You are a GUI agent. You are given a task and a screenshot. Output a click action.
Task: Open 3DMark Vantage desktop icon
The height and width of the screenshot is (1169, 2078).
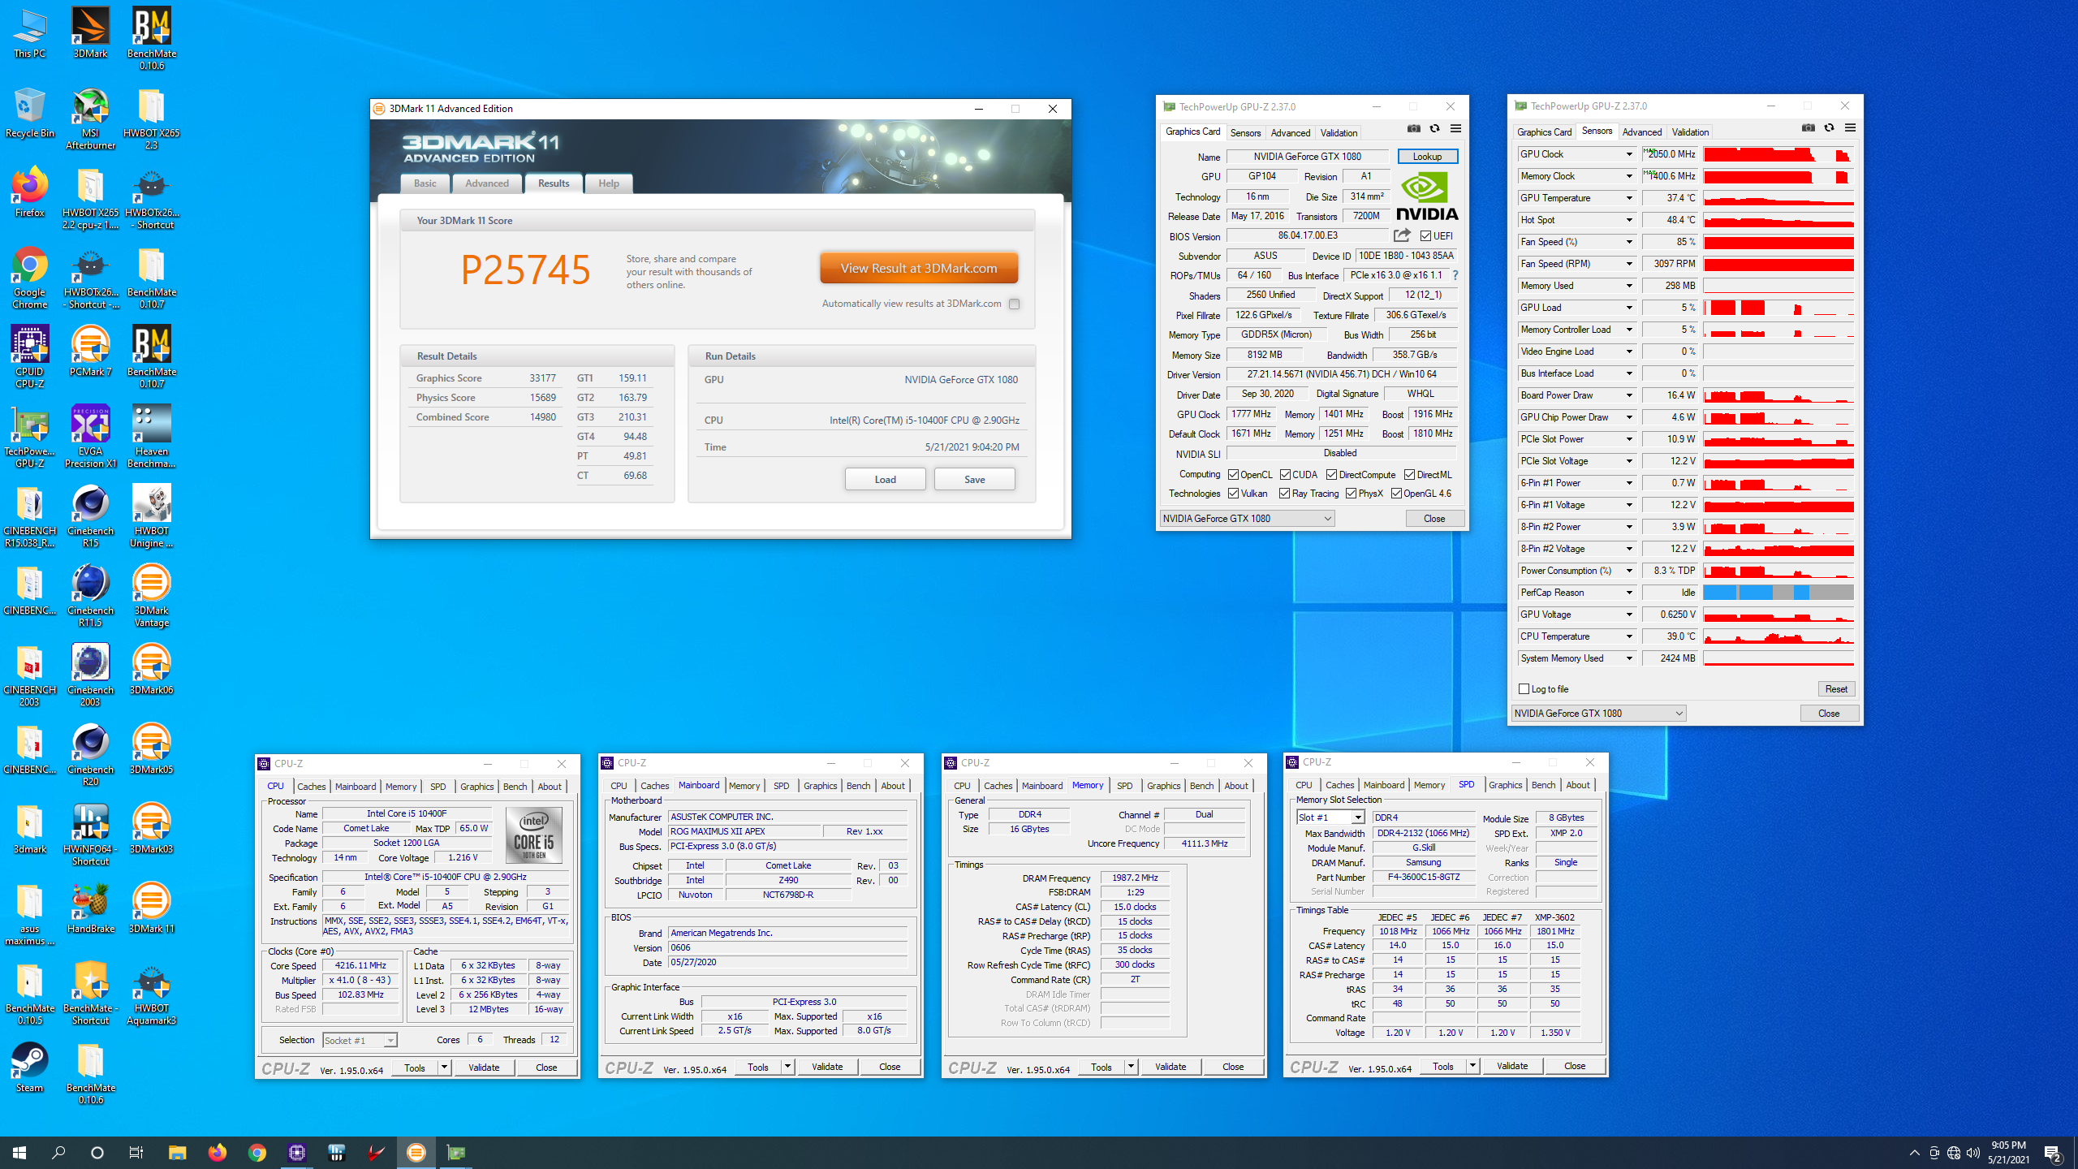pyautogui.click(x=152, y=596)
